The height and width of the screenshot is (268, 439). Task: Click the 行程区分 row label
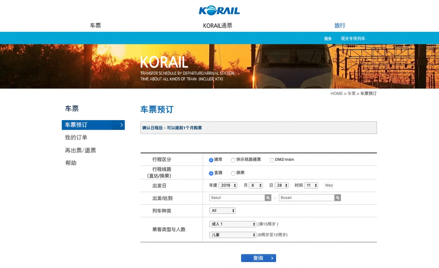[x=162, y=160]
